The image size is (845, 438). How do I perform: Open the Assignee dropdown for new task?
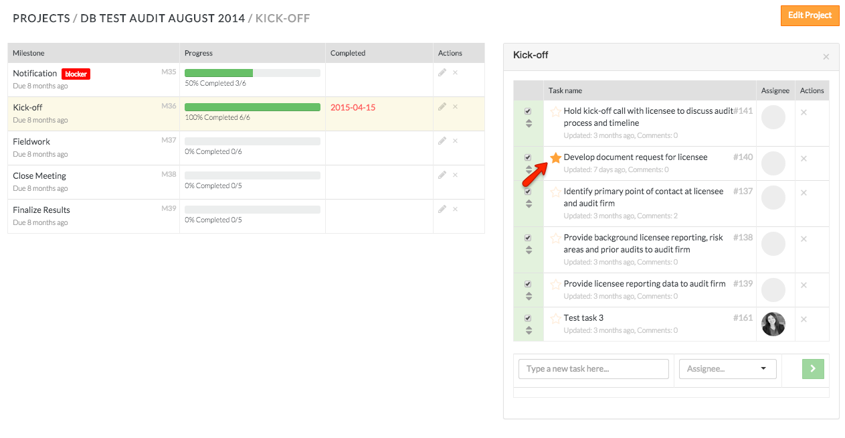(x=727, y=369)
